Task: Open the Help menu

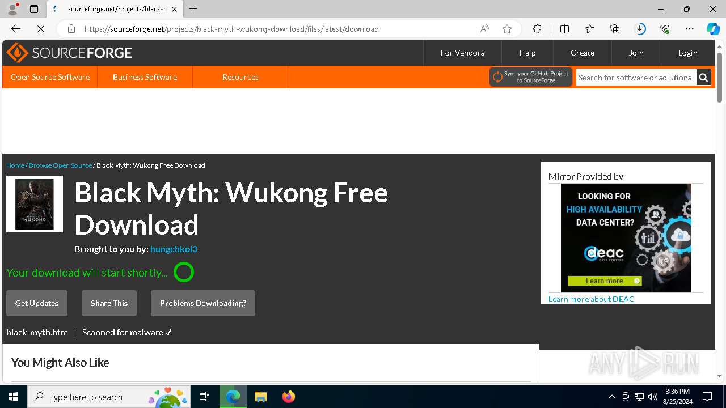Action: pyautogui.click(x=527, y=53)
